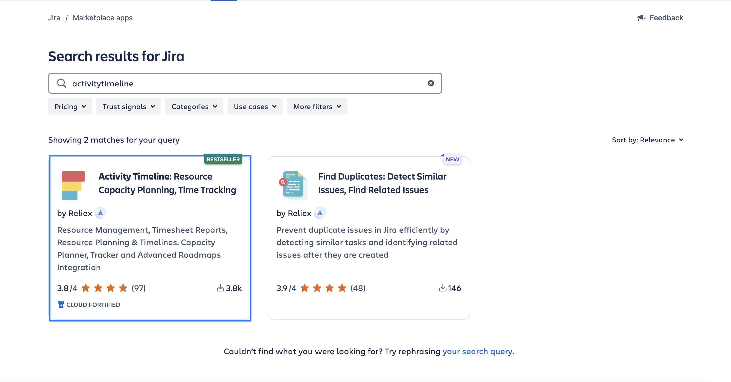Click Atlassian partner badge on Activity Timeline card
The width and height of the screenshot is (731, 382).
(x=100, y=213)
